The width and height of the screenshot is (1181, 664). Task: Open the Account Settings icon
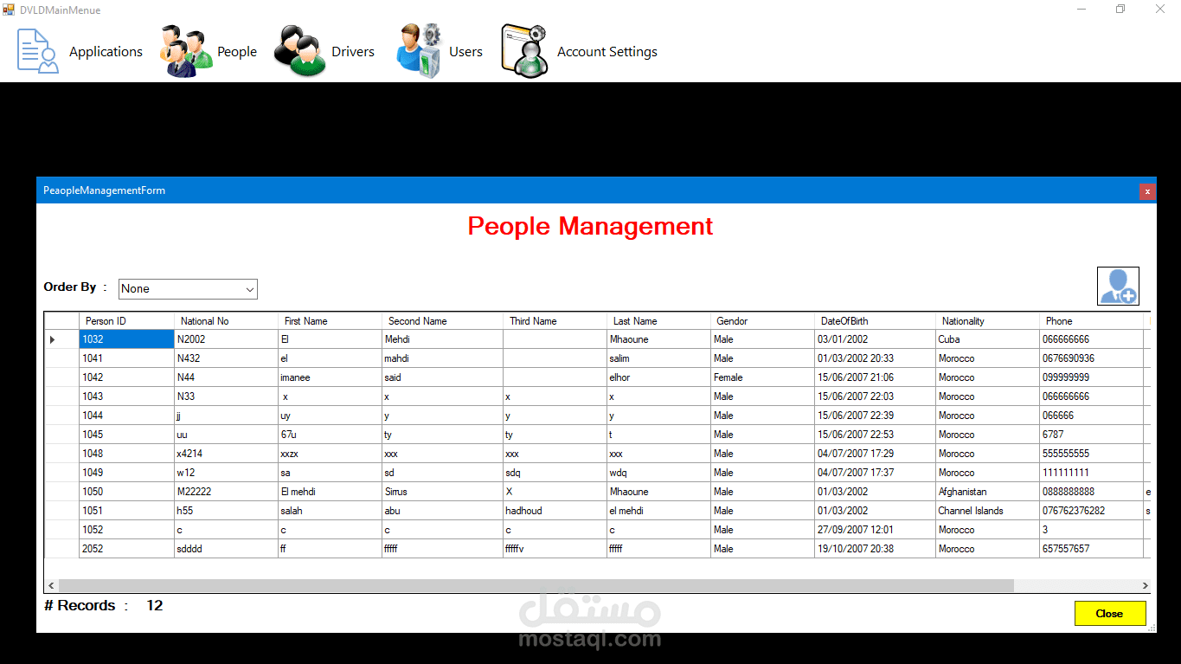click(524, 51)
